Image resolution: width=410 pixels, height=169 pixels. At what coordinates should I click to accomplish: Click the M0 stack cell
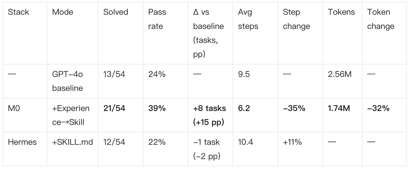(14, 108)
